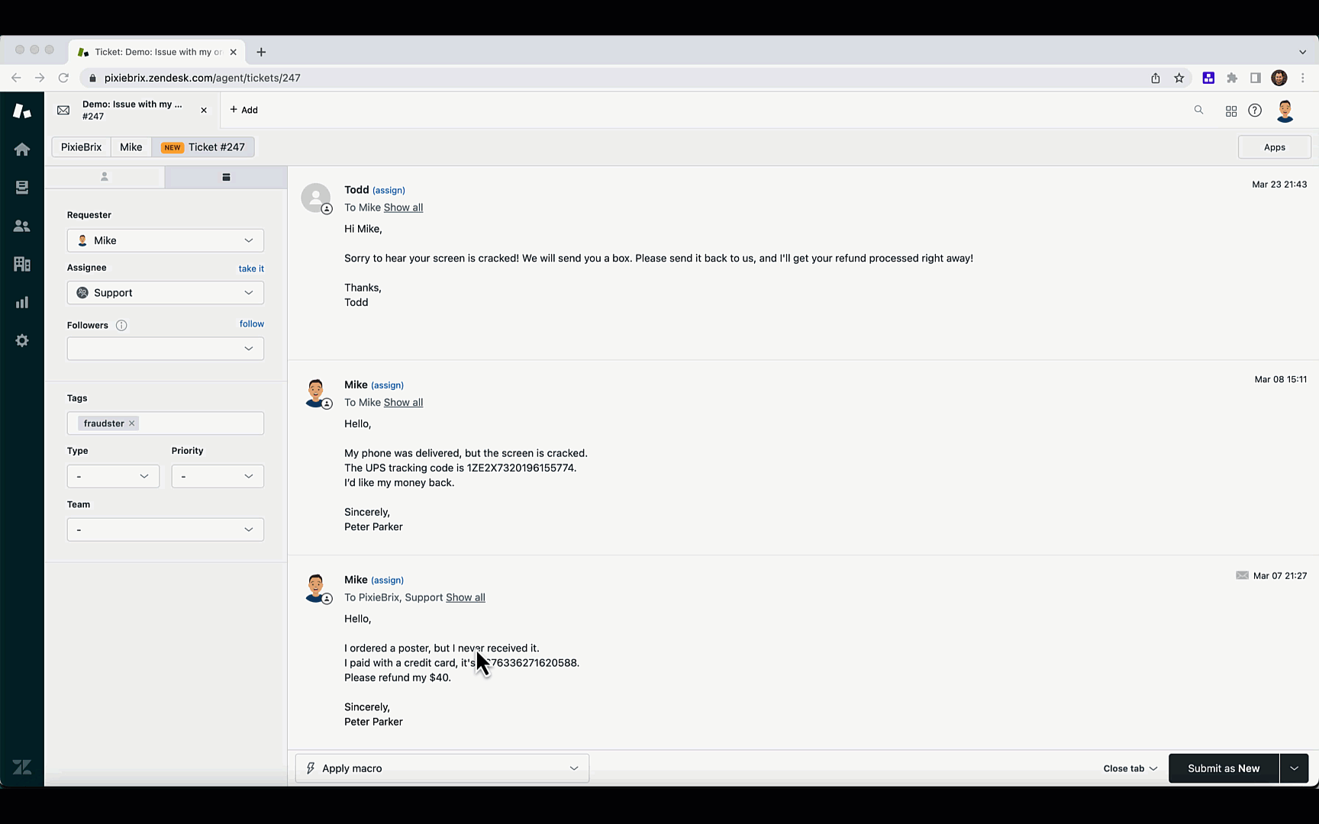Open the Views icon in sidebar

tap(22, 188)
